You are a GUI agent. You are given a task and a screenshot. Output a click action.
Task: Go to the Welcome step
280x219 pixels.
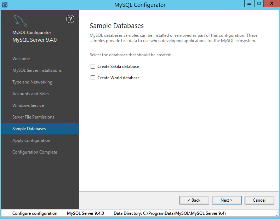point(21,58)
